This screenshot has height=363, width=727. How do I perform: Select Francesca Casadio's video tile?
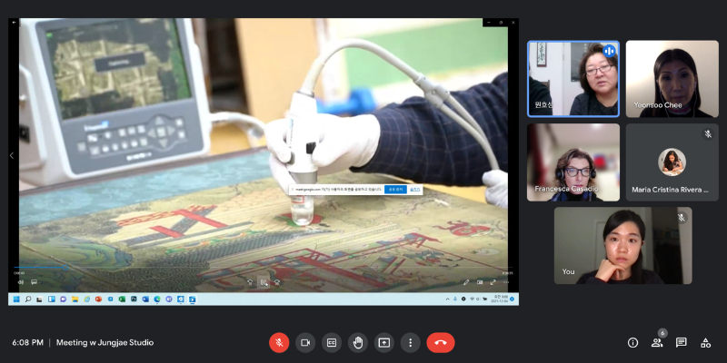tap(573, 162)
